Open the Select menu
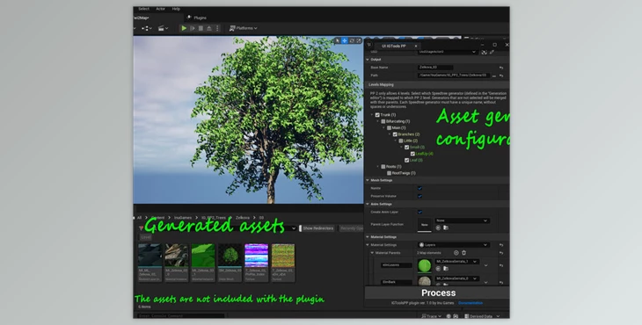 (143, 9)
